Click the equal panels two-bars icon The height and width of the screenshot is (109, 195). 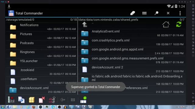coord(73,100)
